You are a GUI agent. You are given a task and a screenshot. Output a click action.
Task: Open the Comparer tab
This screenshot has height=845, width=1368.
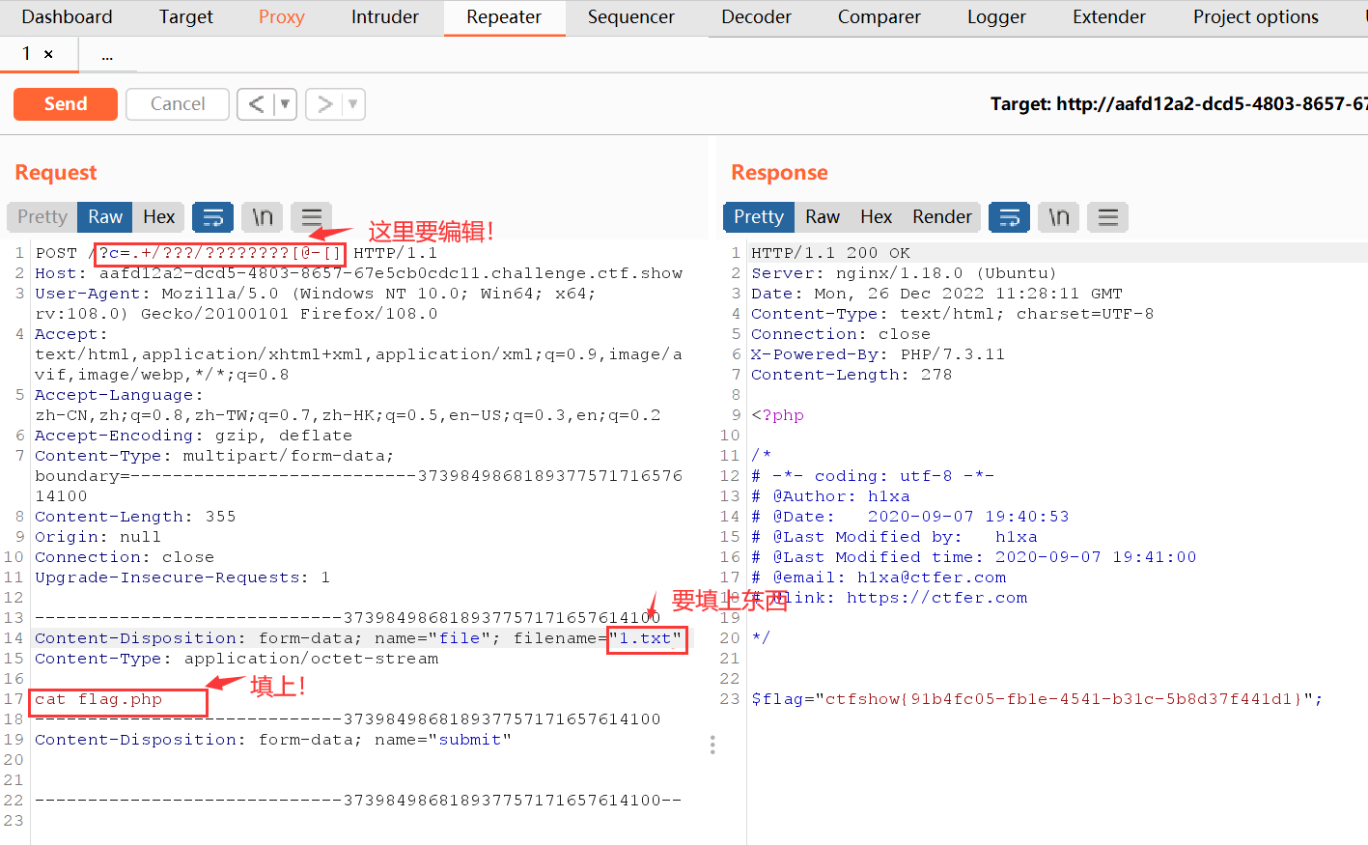pos(879,17)
